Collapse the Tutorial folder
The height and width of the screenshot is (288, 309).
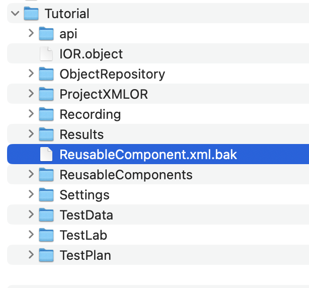15,14
